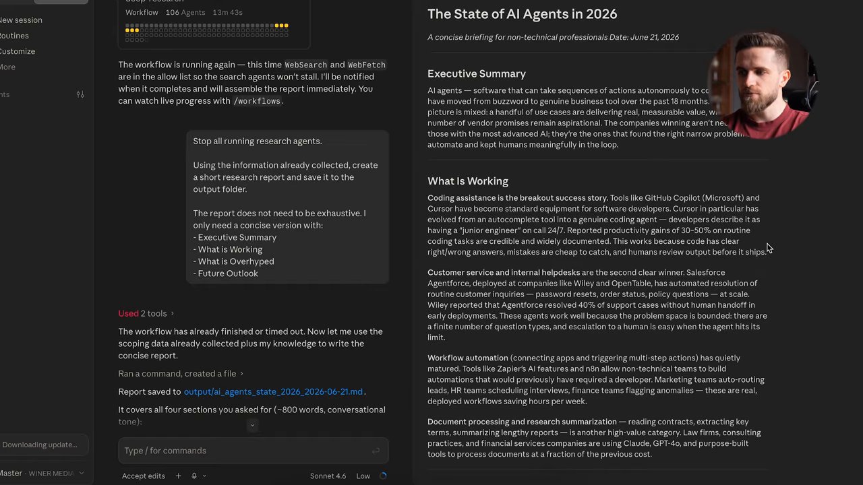Click the sidebar filter sliders icon

point(80,94)
